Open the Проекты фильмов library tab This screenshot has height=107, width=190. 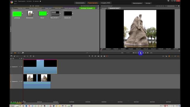[70, 8]
